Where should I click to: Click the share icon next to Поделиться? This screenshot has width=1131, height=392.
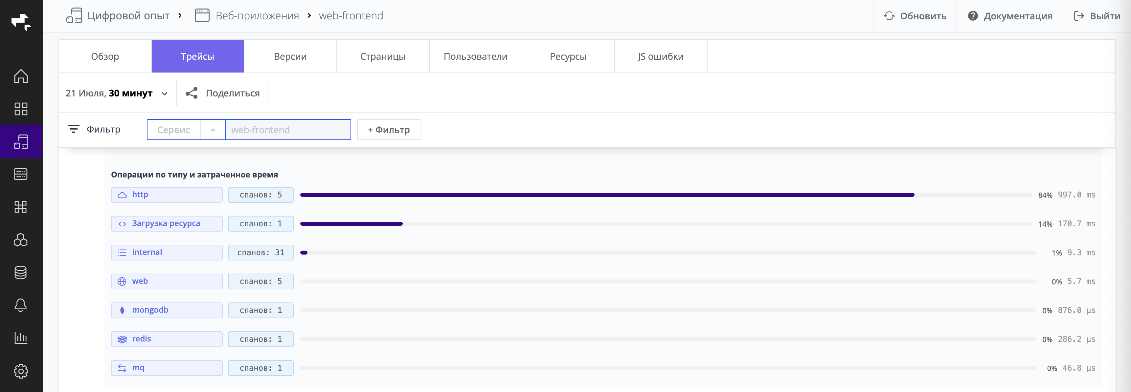[192, 93]
